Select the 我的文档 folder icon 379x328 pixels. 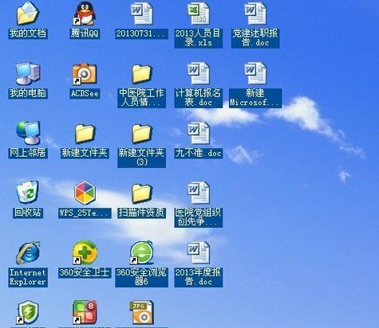click(x=28, y=14)
